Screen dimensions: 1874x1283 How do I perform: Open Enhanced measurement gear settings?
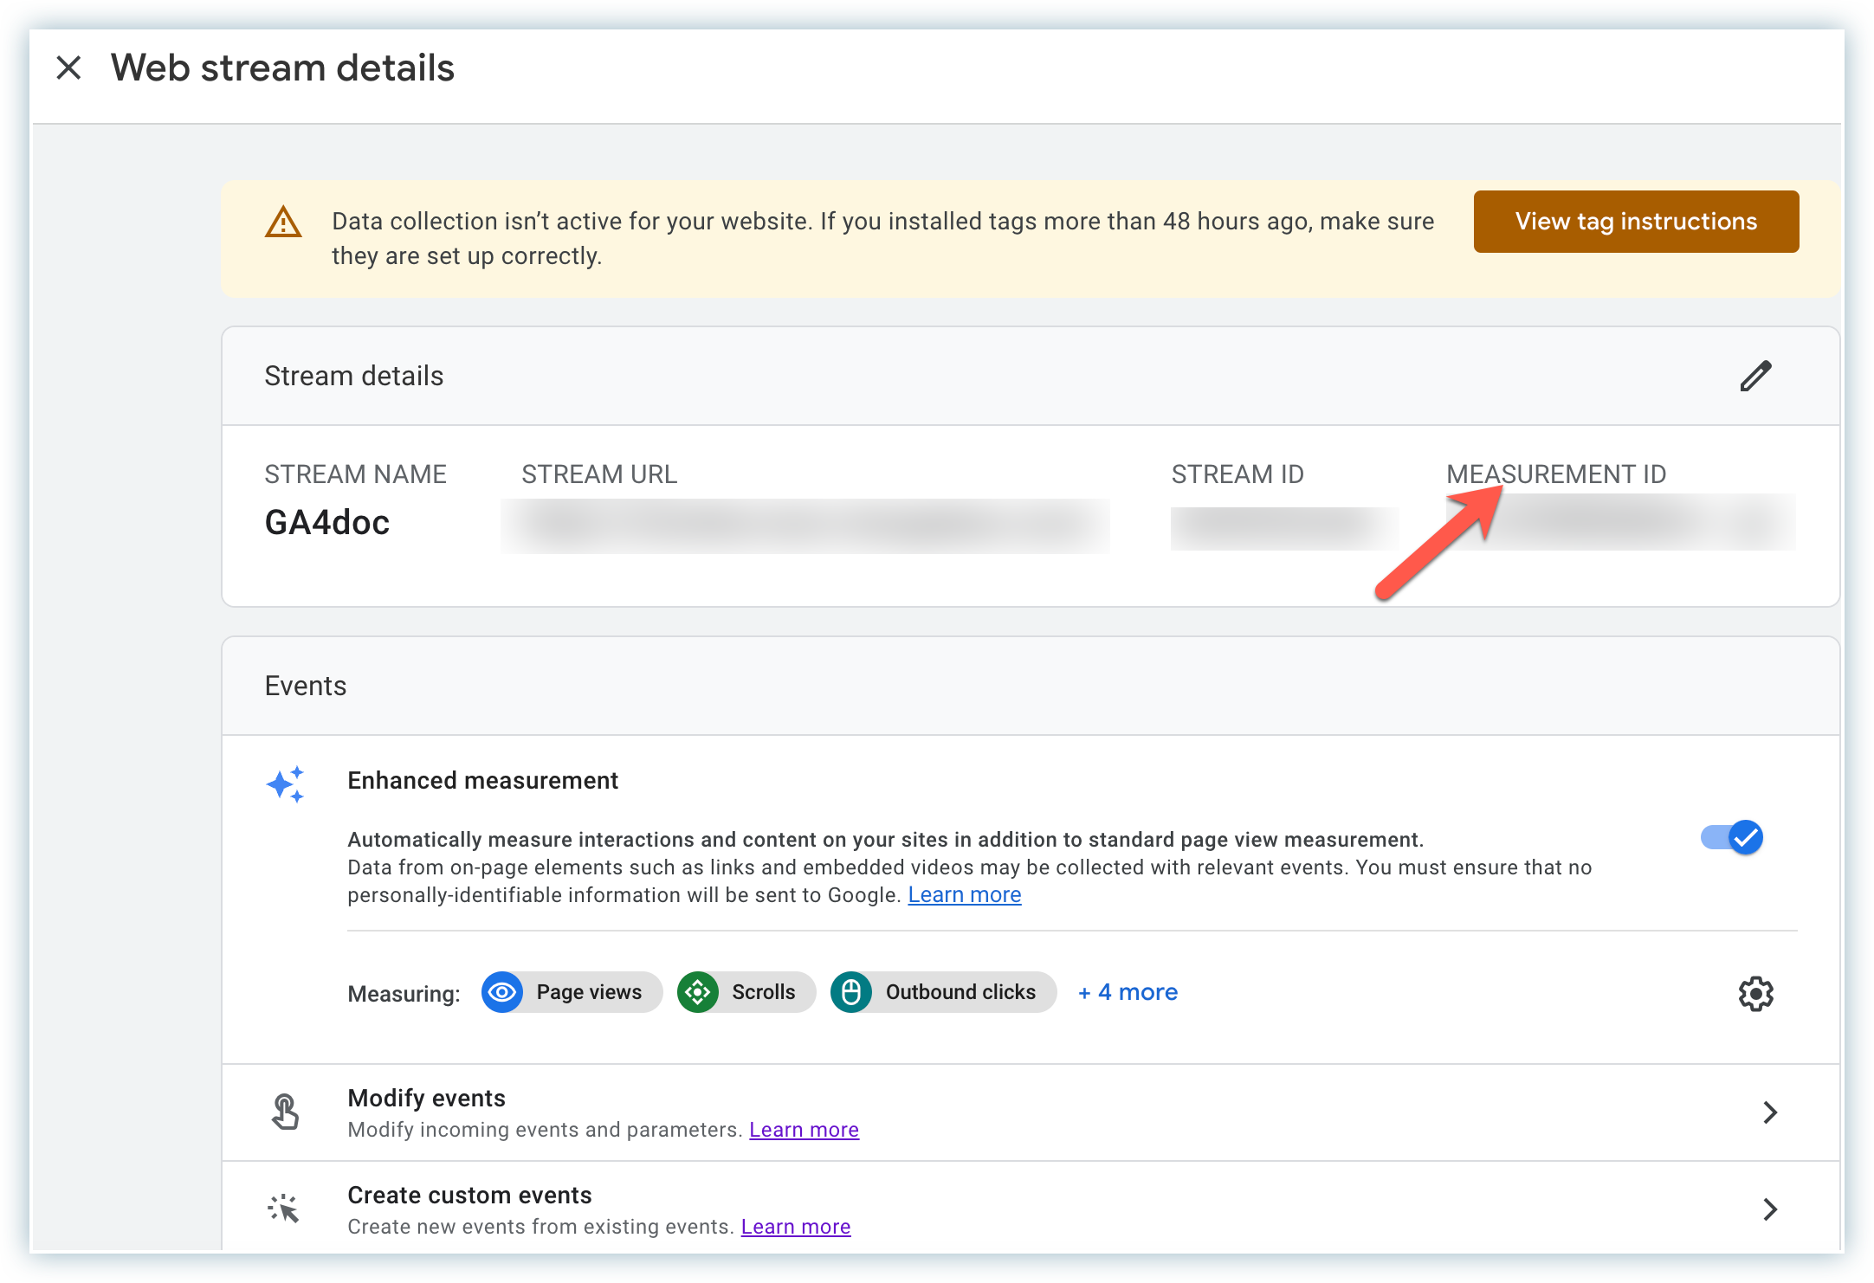(1755, 993)
